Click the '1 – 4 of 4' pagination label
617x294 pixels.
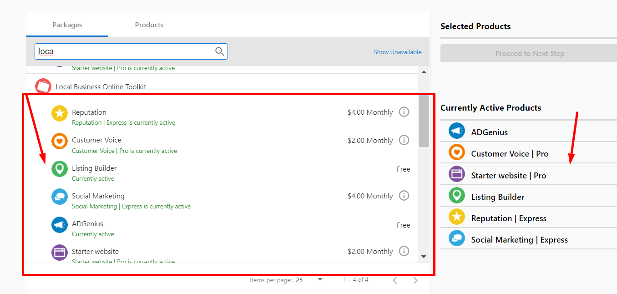[356, 280]
